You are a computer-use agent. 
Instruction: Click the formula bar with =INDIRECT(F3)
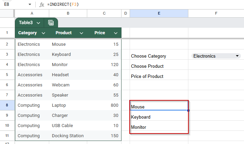coord(145,4)
